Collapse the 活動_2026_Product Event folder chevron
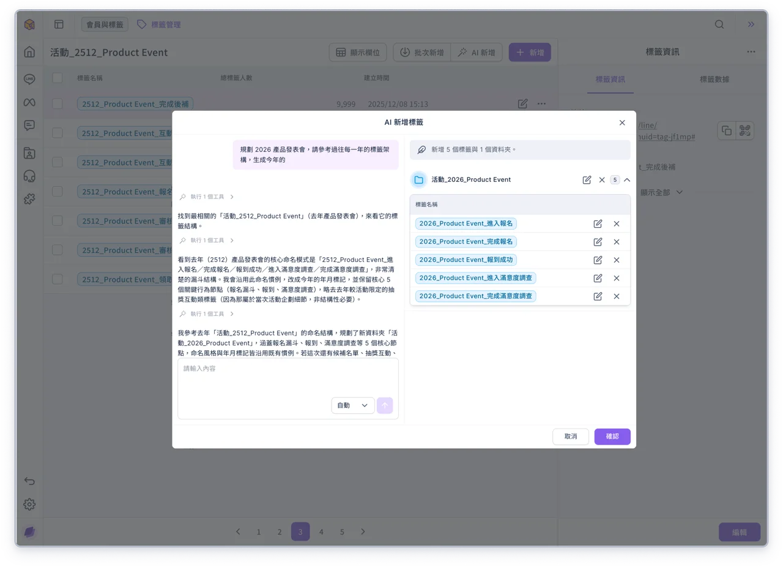The height and width of the screenshot is (567, 783). pyautogui.click(x=627, y=180)
